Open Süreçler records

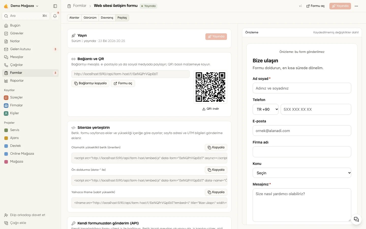click(30, 97)
